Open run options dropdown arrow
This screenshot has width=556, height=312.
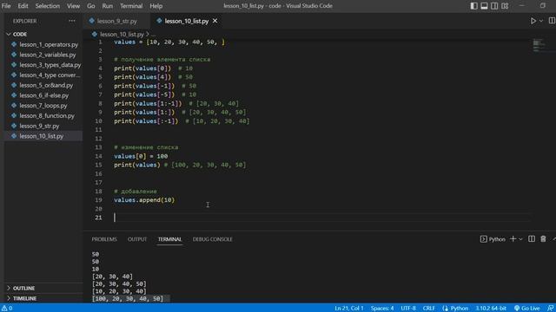pyautogui.click(x=541, y=21)
